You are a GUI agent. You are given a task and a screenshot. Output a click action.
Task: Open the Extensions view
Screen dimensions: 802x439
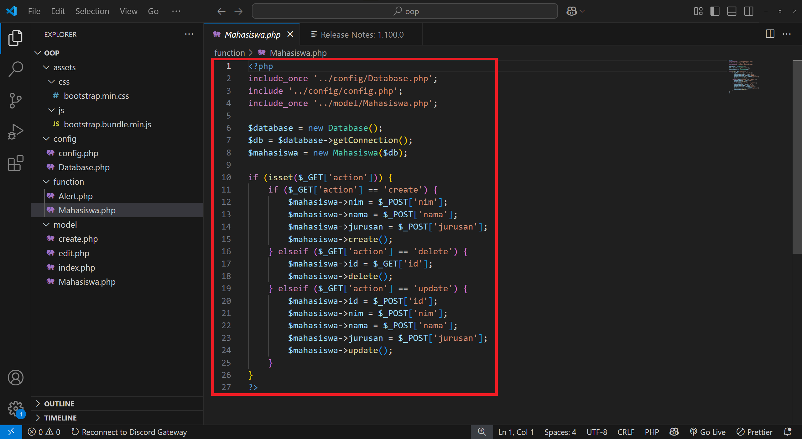pyautogui.click(x=15, y=163)
